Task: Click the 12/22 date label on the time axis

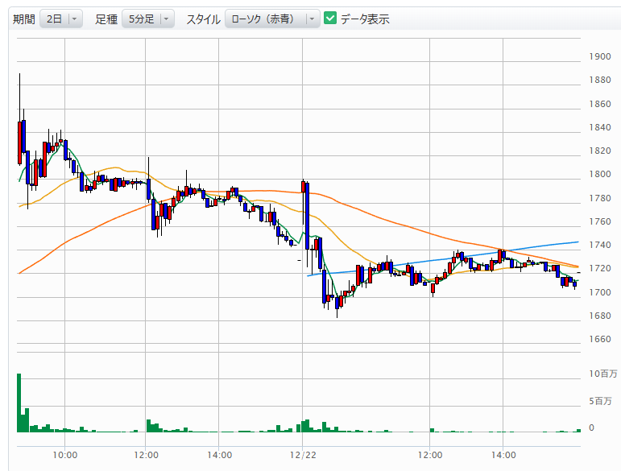Action: (301, 455)
